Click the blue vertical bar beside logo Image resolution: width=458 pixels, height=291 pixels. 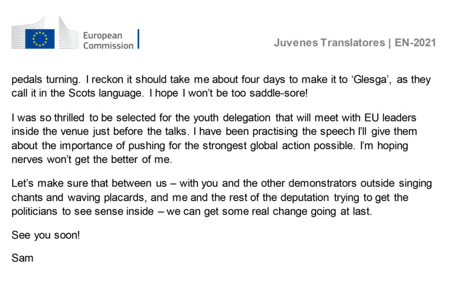pyautogui.click(x=138, y=39)
